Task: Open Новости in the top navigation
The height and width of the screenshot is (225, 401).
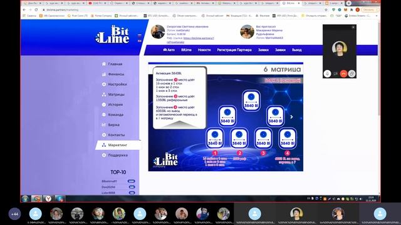Action: (204, 50)
